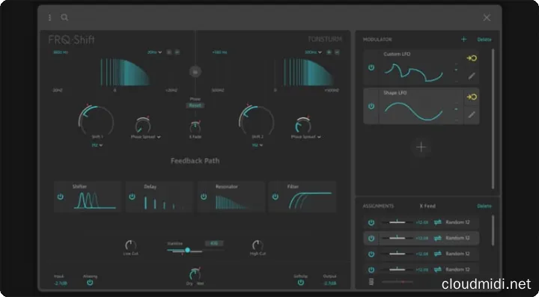Screen dimensions: 539x297
Task: Toggle the Softclip power switch
Action: [x=301, y=282]
